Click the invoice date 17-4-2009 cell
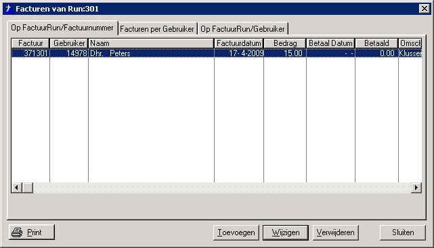 tap(239, 53)
